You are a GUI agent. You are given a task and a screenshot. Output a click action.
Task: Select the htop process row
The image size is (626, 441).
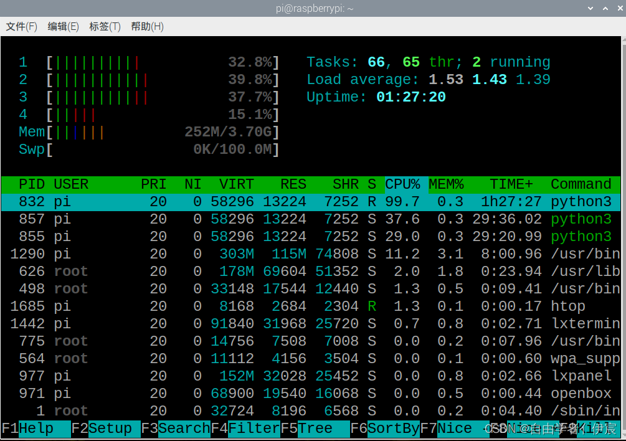click(x=249, y=306)
